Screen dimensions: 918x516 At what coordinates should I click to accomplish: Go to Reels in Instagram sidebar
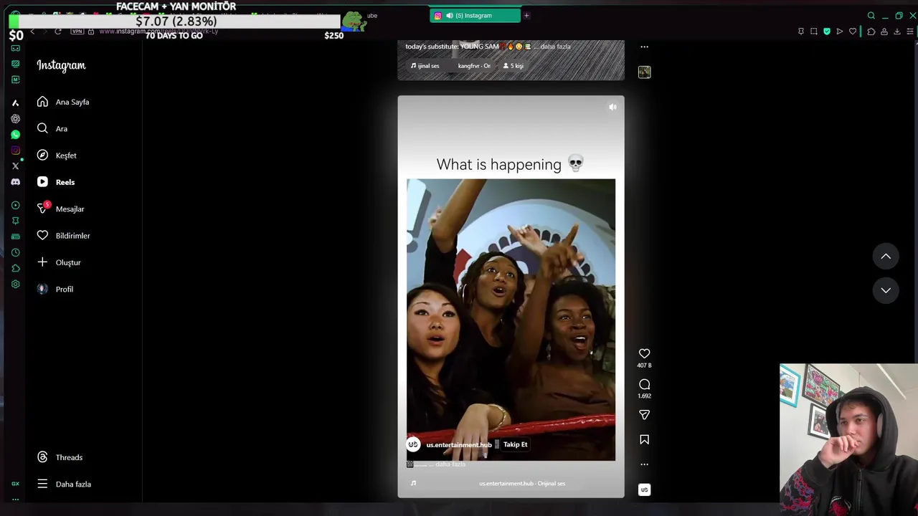coord(56,182)
